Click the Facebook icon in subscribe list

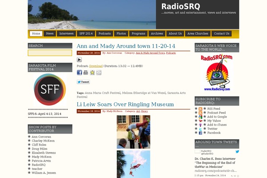click(x=200, y=133)
